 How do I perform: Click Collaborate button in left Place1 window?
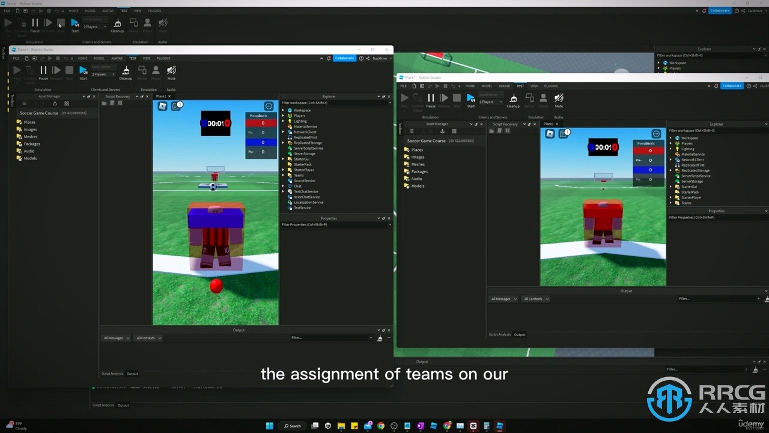click(x=344, y=58)
